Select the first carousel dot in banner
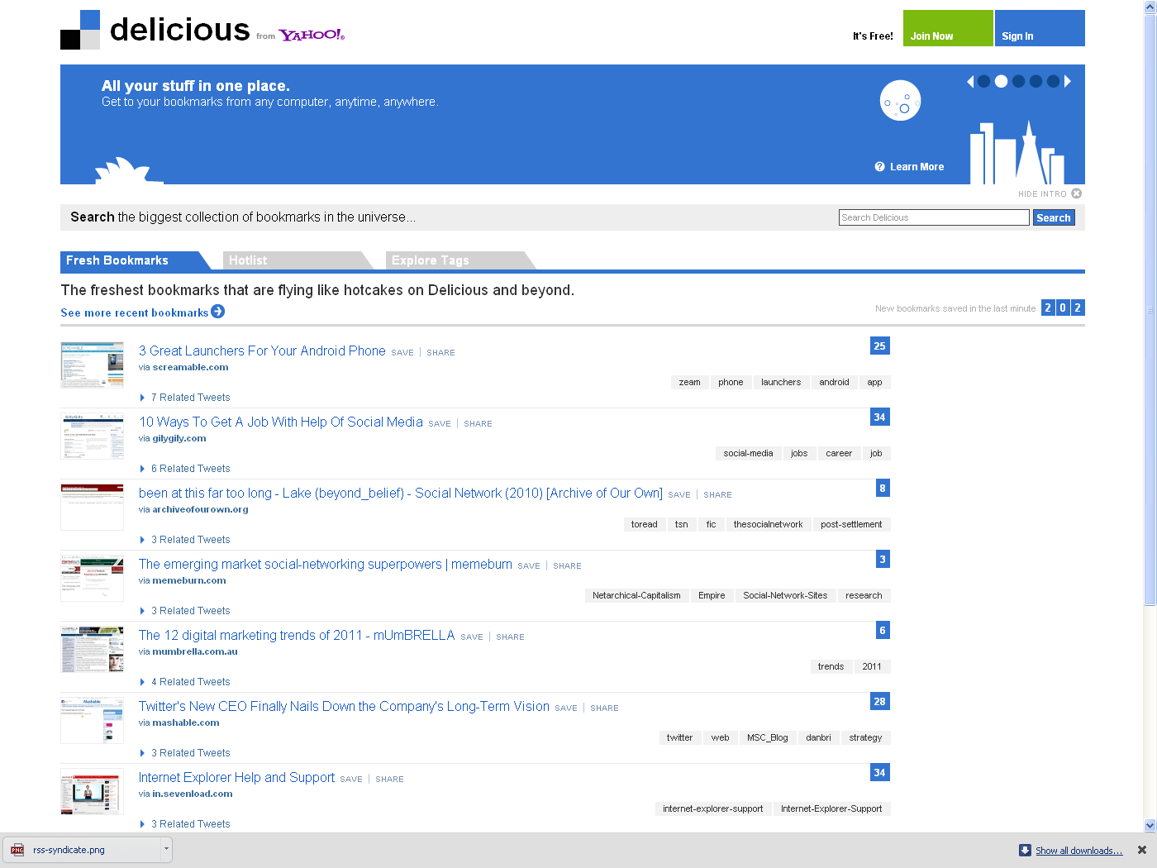Screen dimensions: 1157x868 983,81
